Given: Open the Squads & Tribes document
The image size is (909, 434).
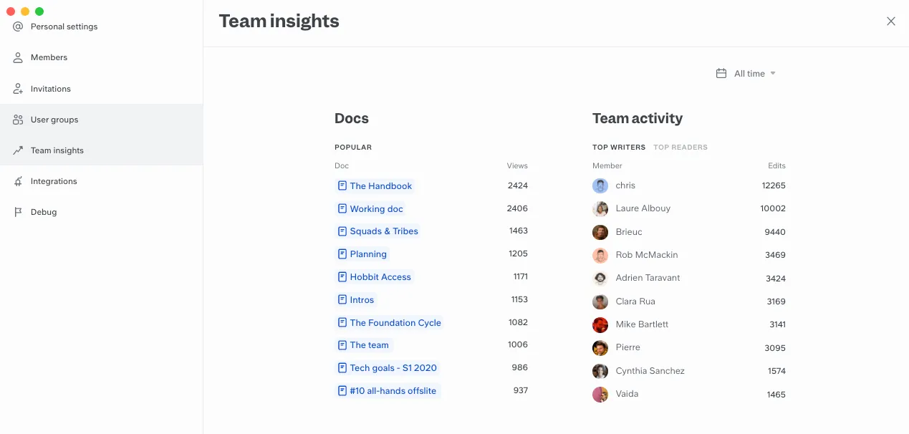Looking at the screenshot, I should tap(383, 231).
